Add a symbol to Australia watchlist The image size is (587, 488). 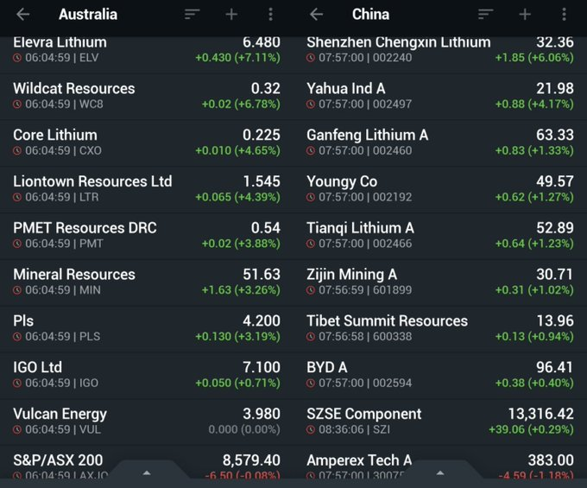(231, 15)
